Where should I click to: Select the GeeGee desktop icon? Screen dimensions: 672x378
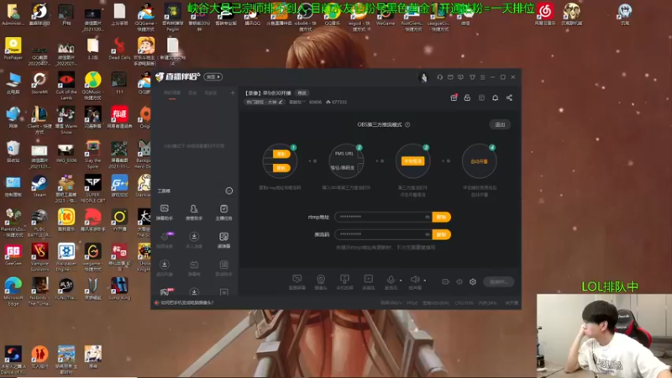pos(13,255)
